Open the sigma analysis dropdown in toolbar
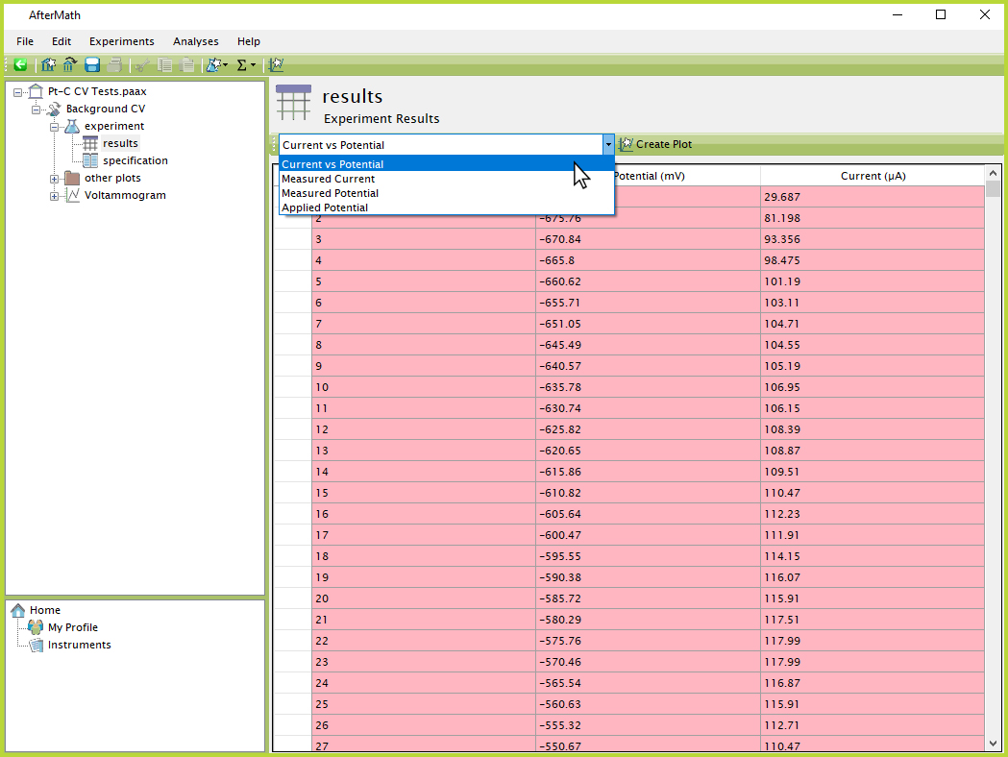 tap(246, 65)
